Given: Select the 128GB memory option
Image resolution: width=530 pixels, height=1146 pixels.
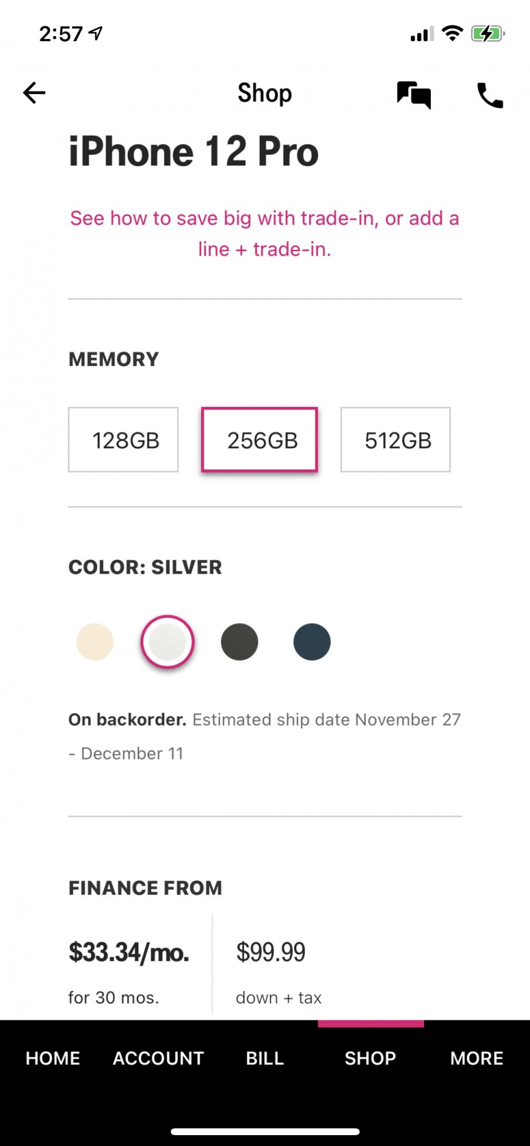Looking at the screenshot, I should coord(123,439).
